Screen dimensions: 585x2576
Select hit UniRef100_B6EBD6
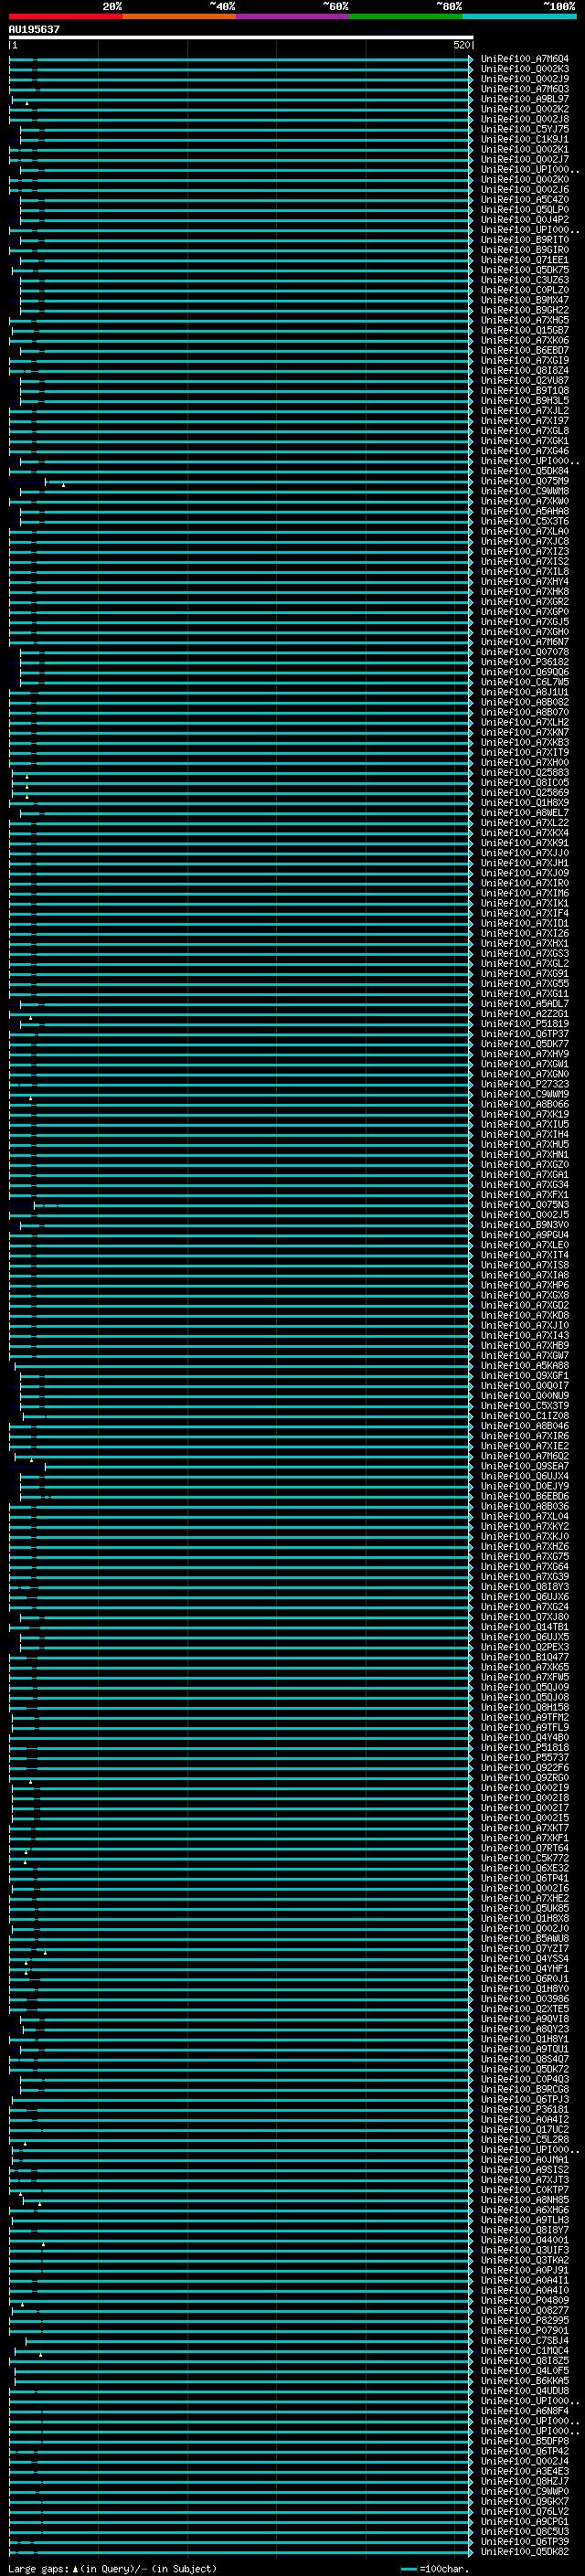coord(525,1496)
